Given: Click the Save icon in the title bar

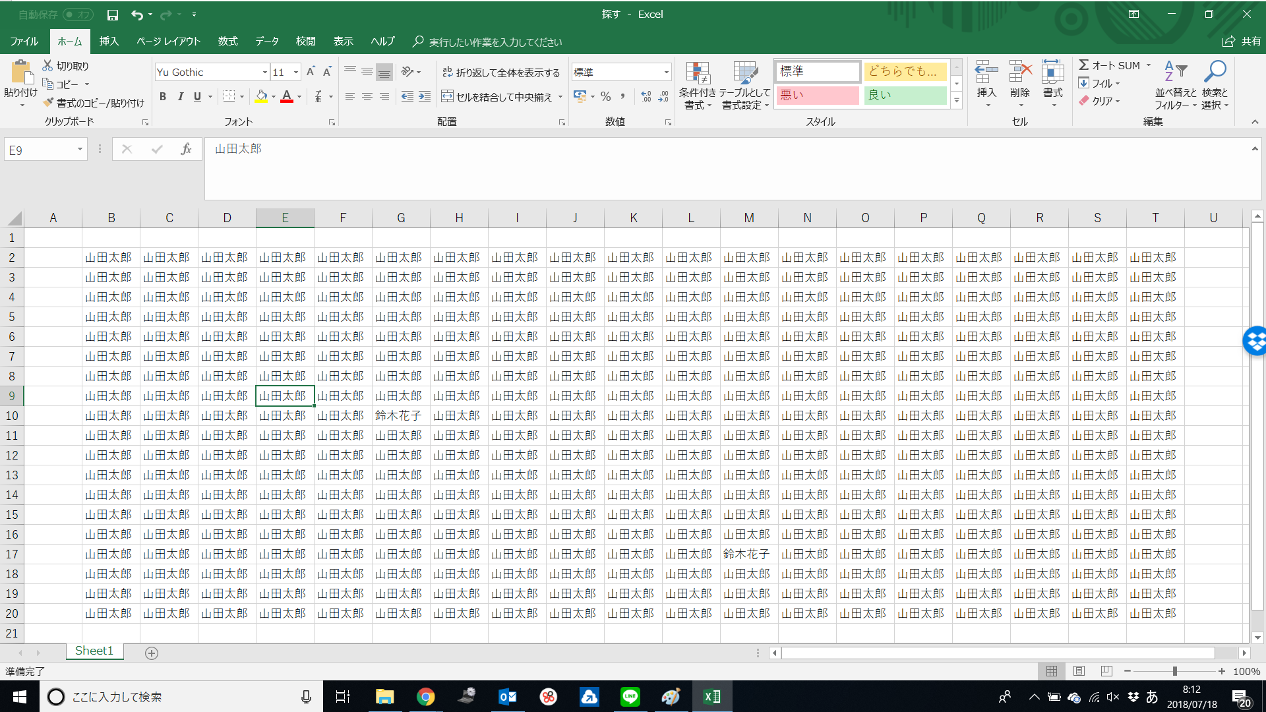Looking at the screenshot, I should 113,15.
